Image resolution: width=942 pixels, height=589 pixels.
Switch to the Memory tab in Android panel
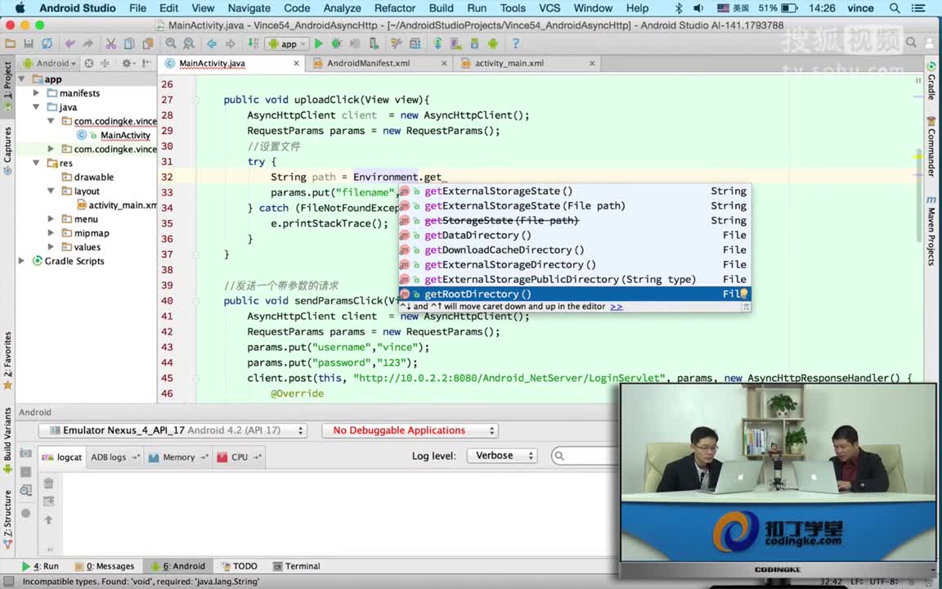(178, 456)
